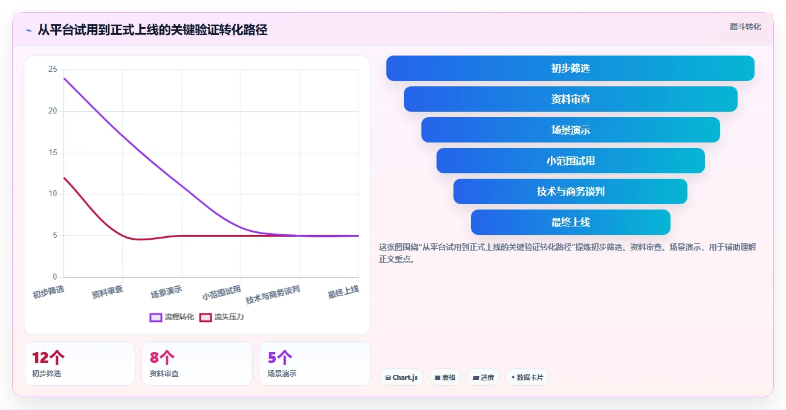Screen dimensions: 786x410
Task: Click the 漏斗转化 label in header
Action: (x=745, y=27)
